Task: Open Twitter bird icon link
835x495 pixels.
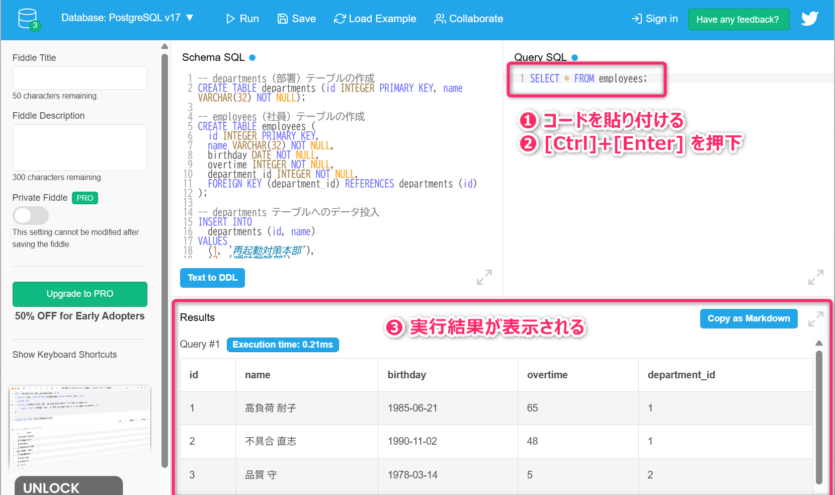Action: point(809,19)
